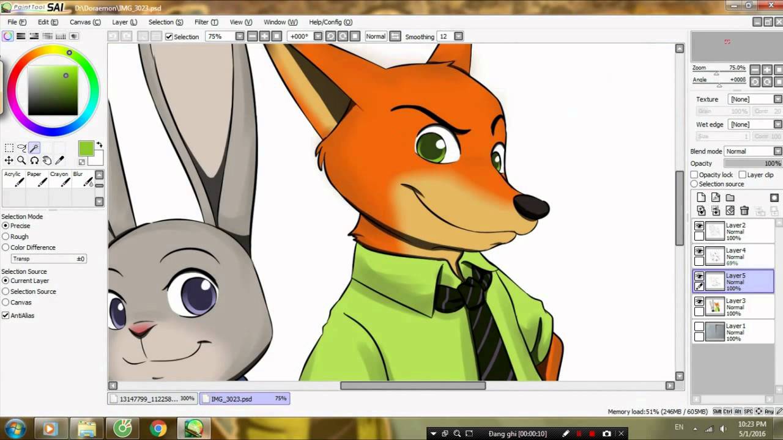Viewport: 783px width, 440px height.
Task: Show the HSV slider panel
Action: (34, 36)
